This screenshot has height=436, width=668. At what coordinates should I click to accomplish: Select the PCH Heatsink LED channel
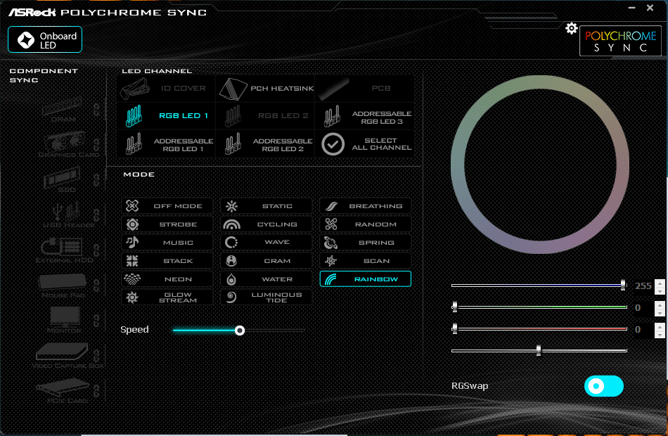pos(265,88)
